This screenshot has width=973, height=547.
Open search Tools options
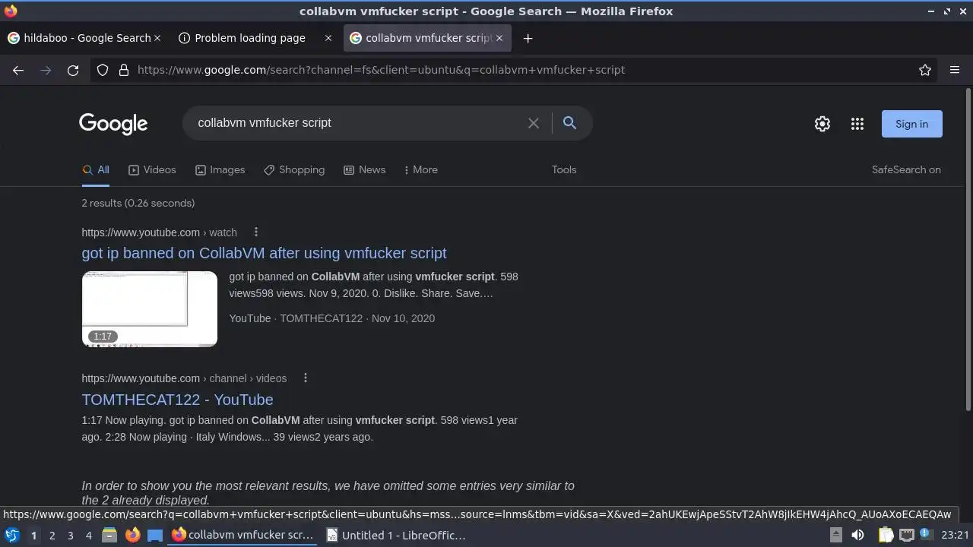[x=564, y=170]
